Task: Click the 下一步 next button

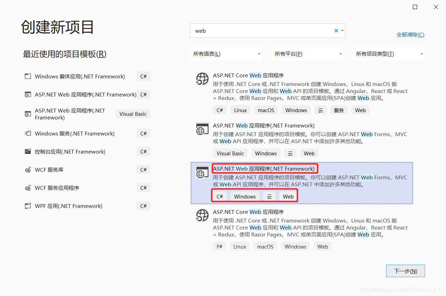Action: (x=406, y=271)
